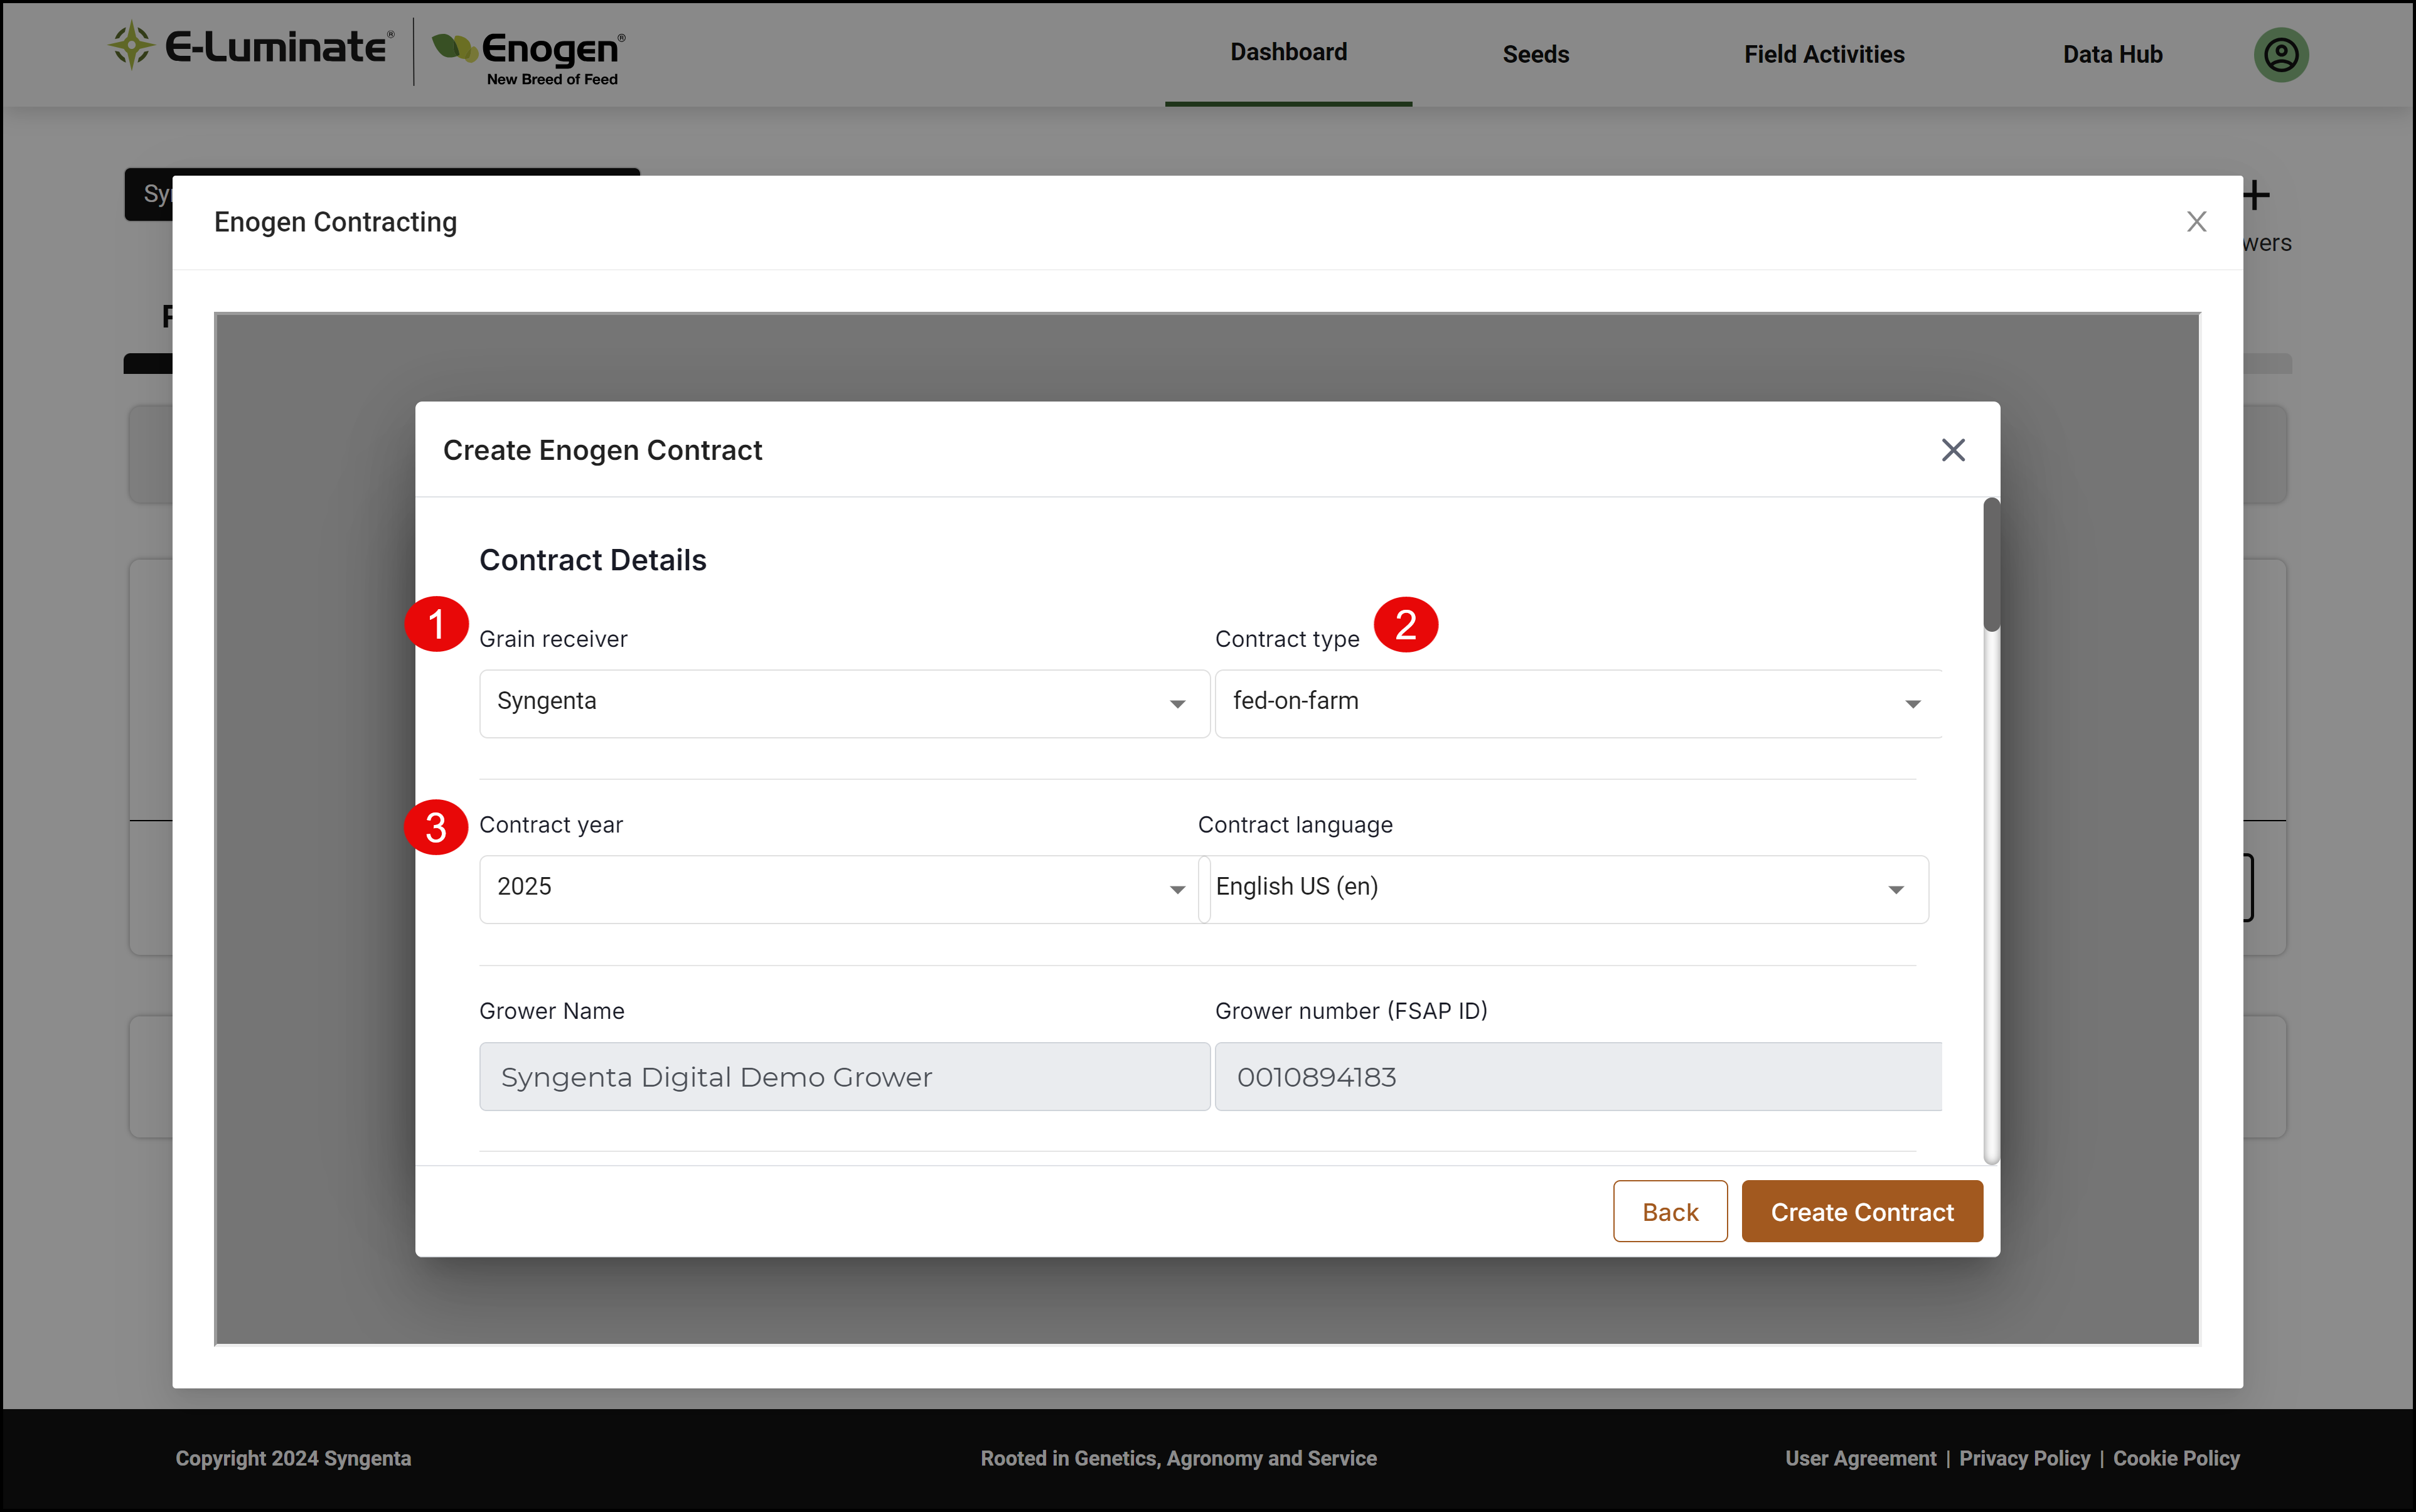
Task: Choose a different Contract year
Action: [x=838, y=889]
